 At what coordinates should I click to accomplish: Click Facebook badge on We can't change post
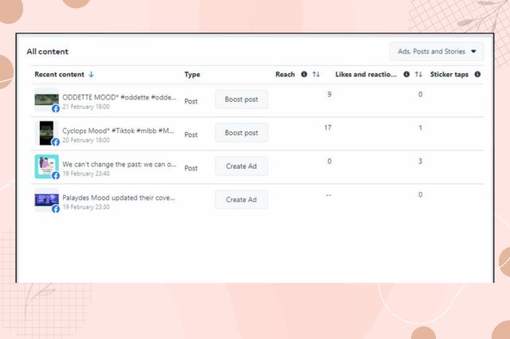point(56,175)
